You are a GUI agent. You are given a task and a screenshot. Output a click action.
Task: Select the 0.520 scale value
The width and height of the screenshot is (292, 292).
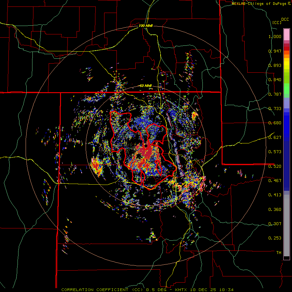275,166
